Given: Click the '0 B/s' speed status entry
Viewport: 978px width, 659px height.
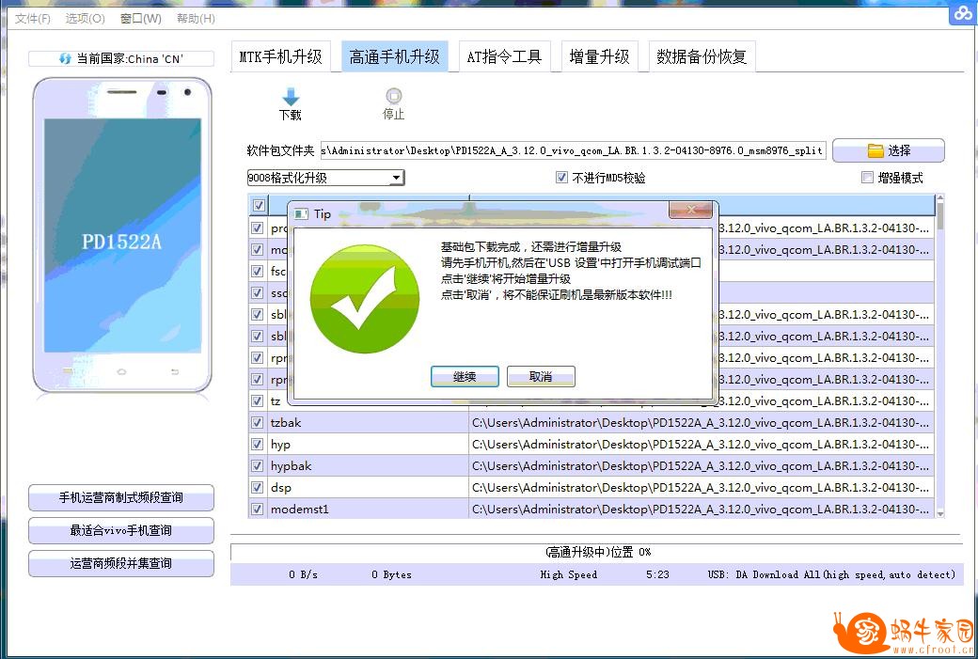Looking at the screenshot, I should pos(303,574).
